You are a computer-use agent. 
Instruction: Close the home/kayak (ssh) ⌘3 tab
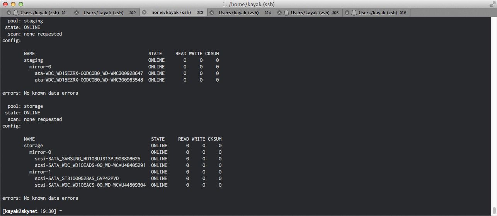(x=144, y=12)
